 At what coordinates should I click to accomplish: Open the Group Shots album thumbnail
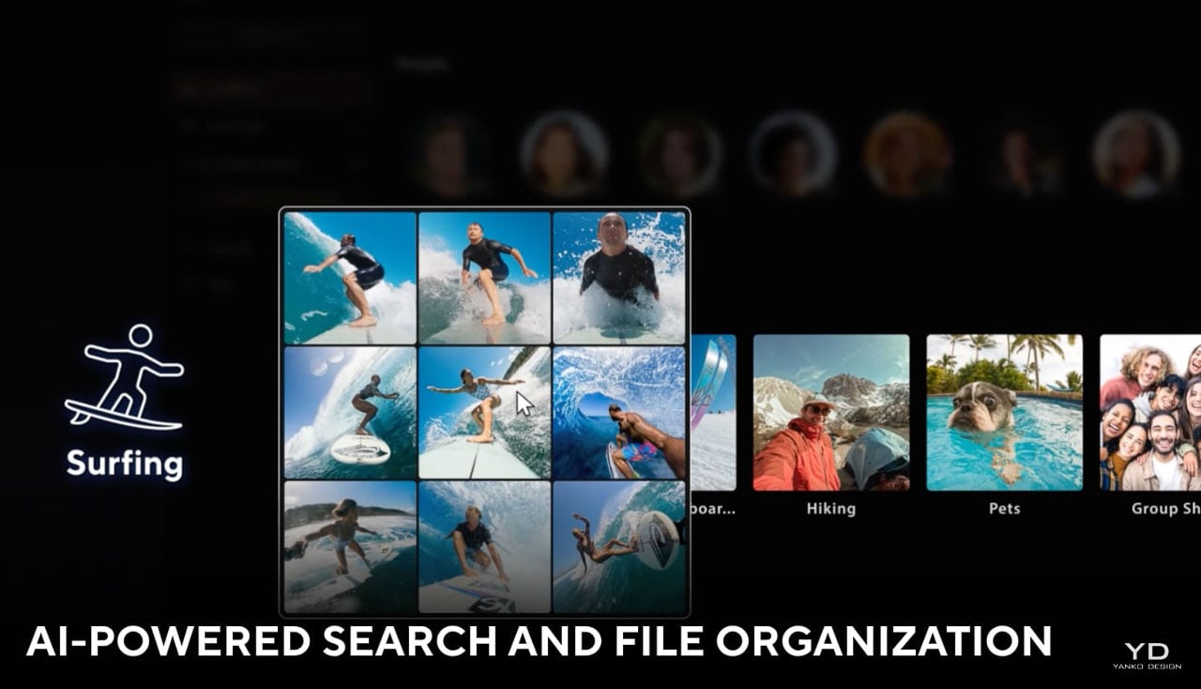coord(1150,412)
